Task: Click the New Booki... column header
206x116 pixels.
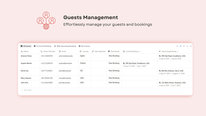Action: tap(114, 52)
